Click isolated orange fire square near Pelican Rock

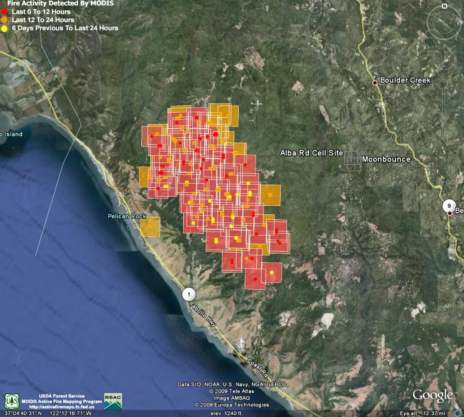click(150, 227)
